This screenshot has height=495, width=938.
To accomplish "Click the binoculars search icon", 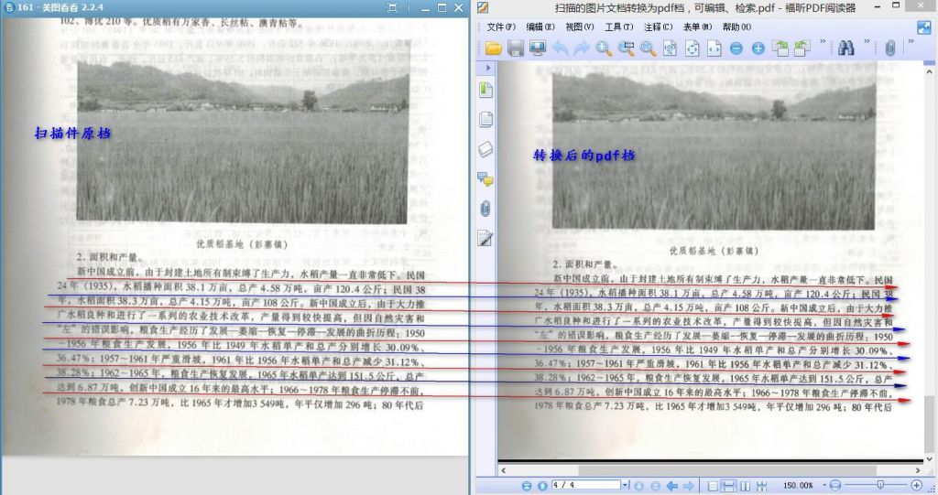I will (846, 48).
